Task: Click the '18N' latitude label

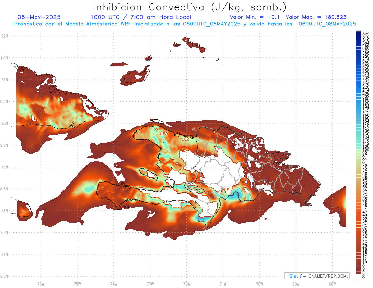Action: (4, 211)
